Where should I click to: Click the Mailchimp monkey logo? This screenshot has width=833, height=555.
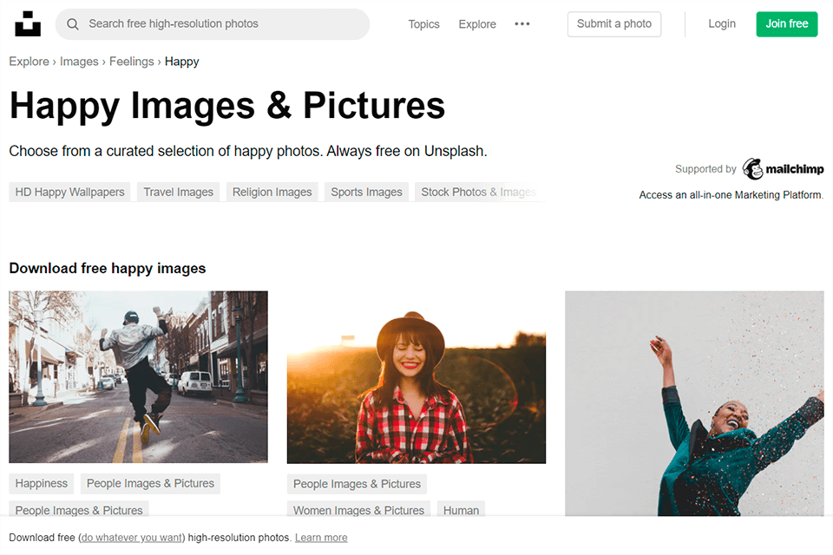pos(754,168)
